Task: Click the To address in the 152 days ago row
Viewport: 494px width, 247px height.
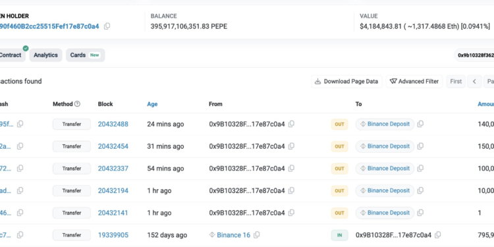Action: click(x=393, y=235)
